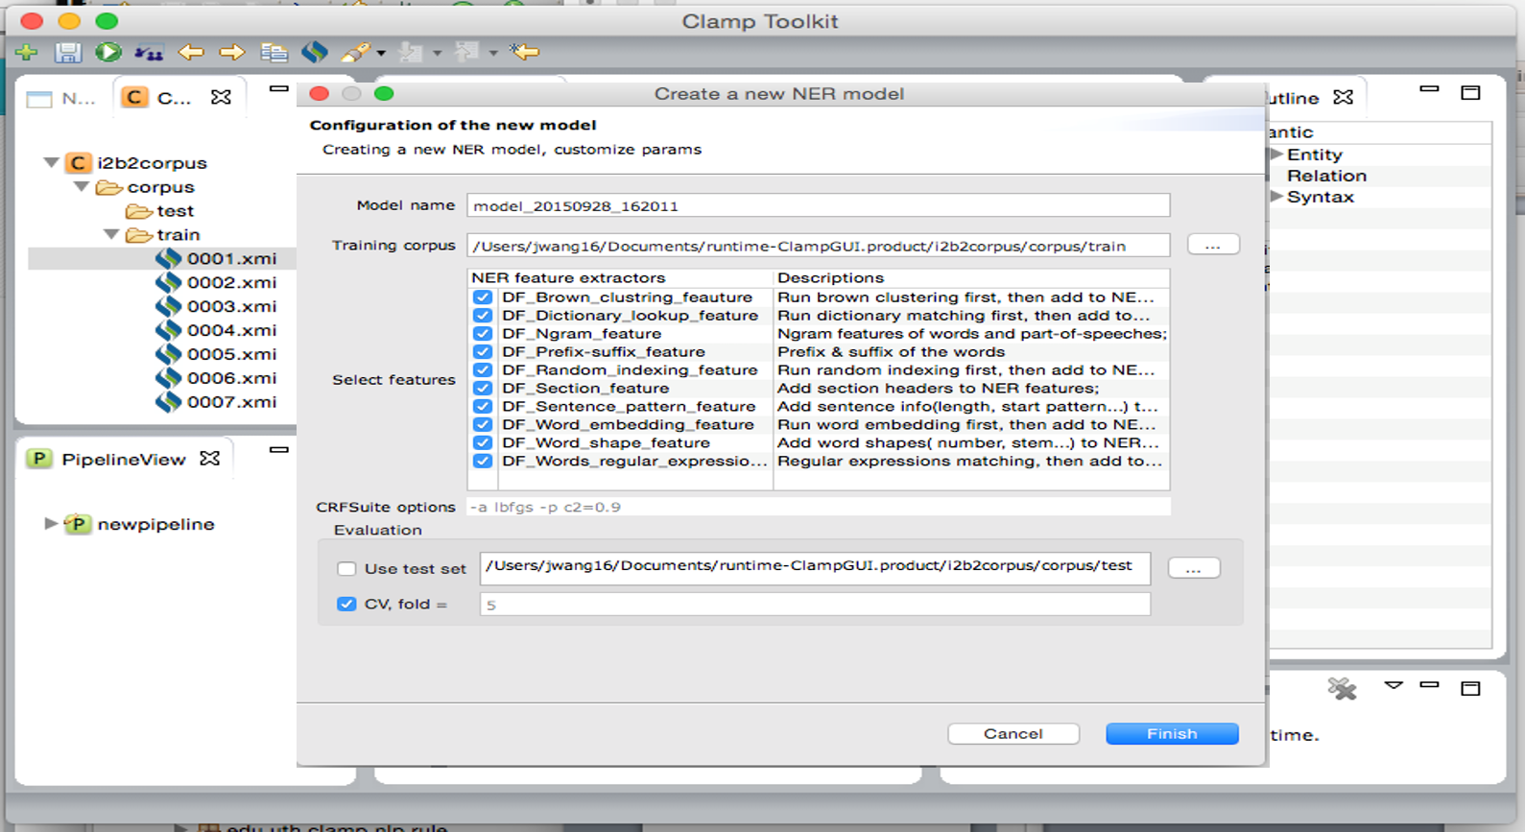This screenshot has height=832, width=1525.
Task: Open the 0003.xmi file in tree
Action: pyautogui.click(x=231, y=306)
